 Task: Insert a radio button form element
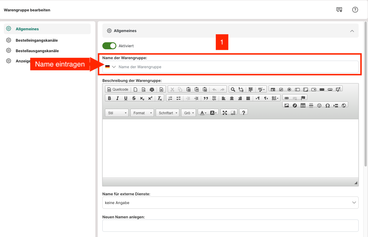point(289,89)
